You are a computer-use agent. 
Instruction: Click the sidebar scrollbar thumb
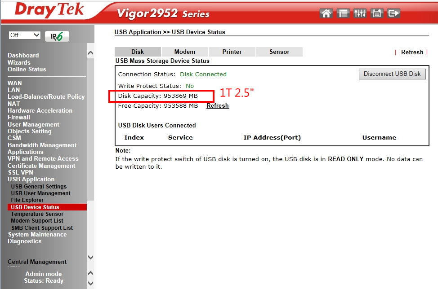(90, 128)
